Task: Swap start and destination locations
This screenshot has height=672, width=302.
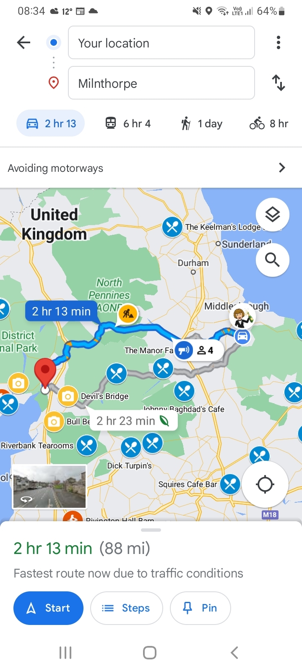Action: (279, 83)
